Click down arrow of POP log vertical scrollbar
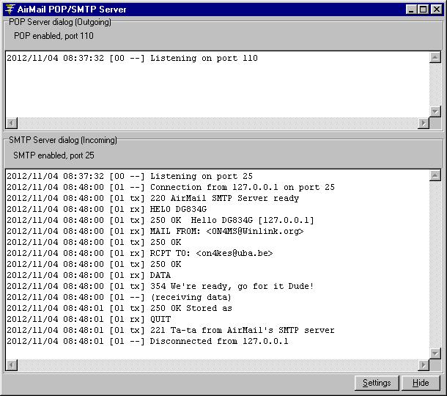The height and width of the screenshot is (396, 447). [435, 111]
